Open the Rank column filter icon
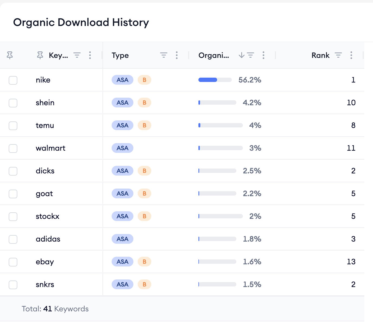 point(338,55)
